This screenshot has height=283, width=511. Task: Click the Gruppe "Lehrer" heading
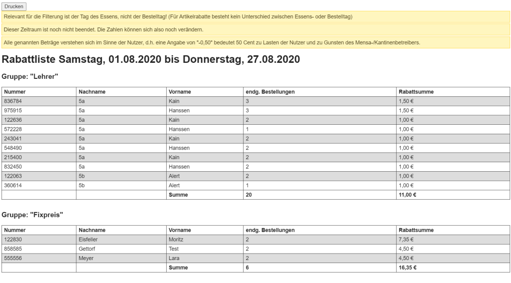(x=29, y=77)
